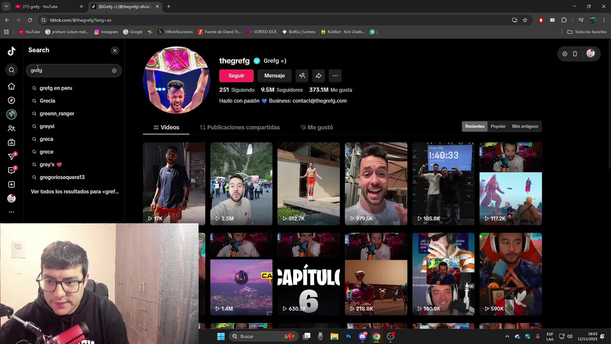The height and width of the screenshot is (344, 611).
Task: Select suggestion 'greysi'
Action: [x=47, y=126]
